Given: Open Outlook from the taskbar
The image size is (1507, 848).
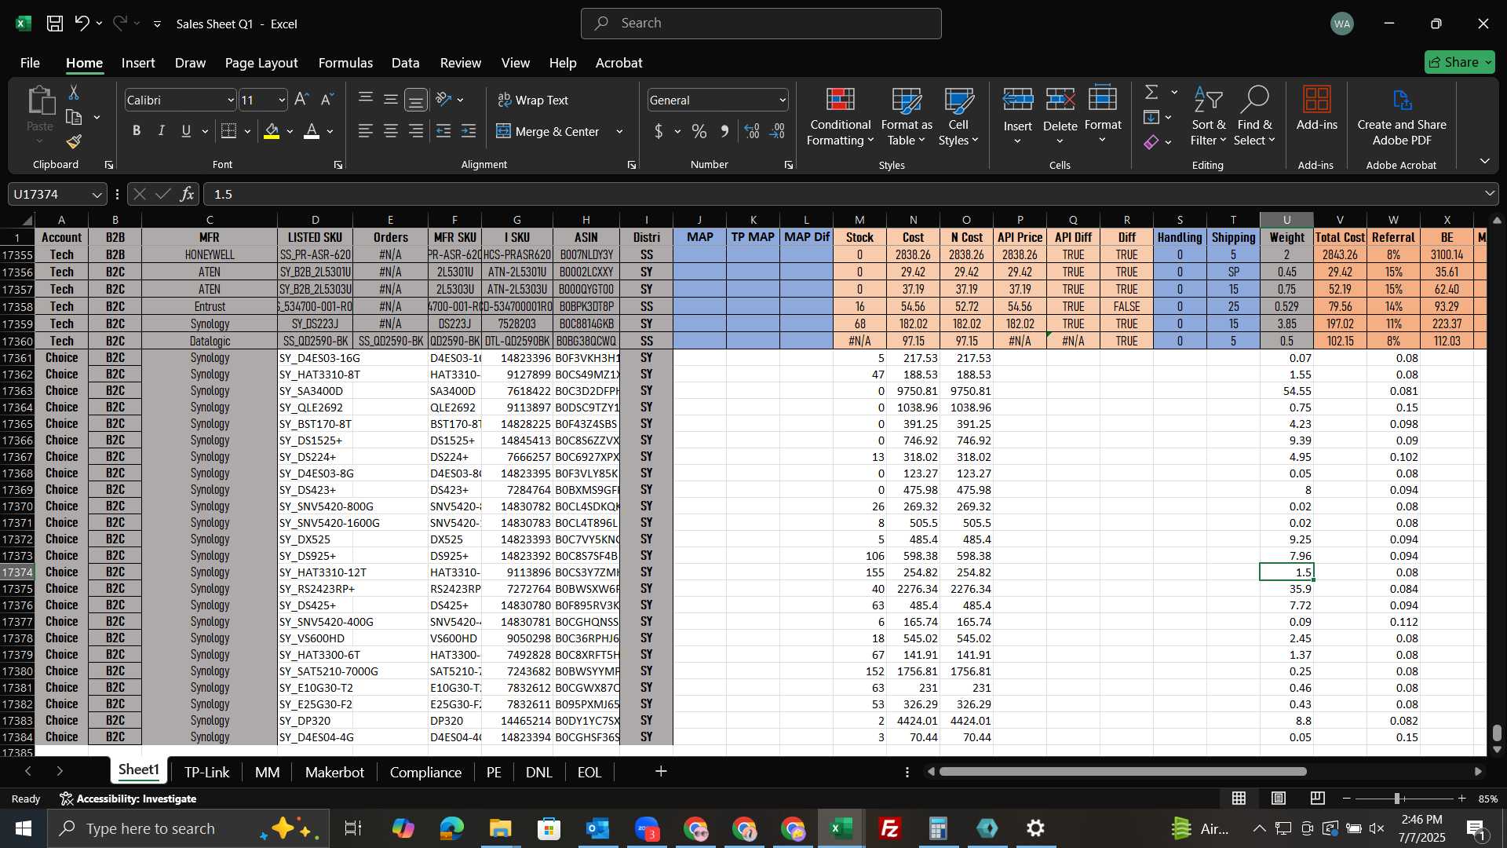Looking at the screenshot, I should pyautogui.click(x=598, y=828).
